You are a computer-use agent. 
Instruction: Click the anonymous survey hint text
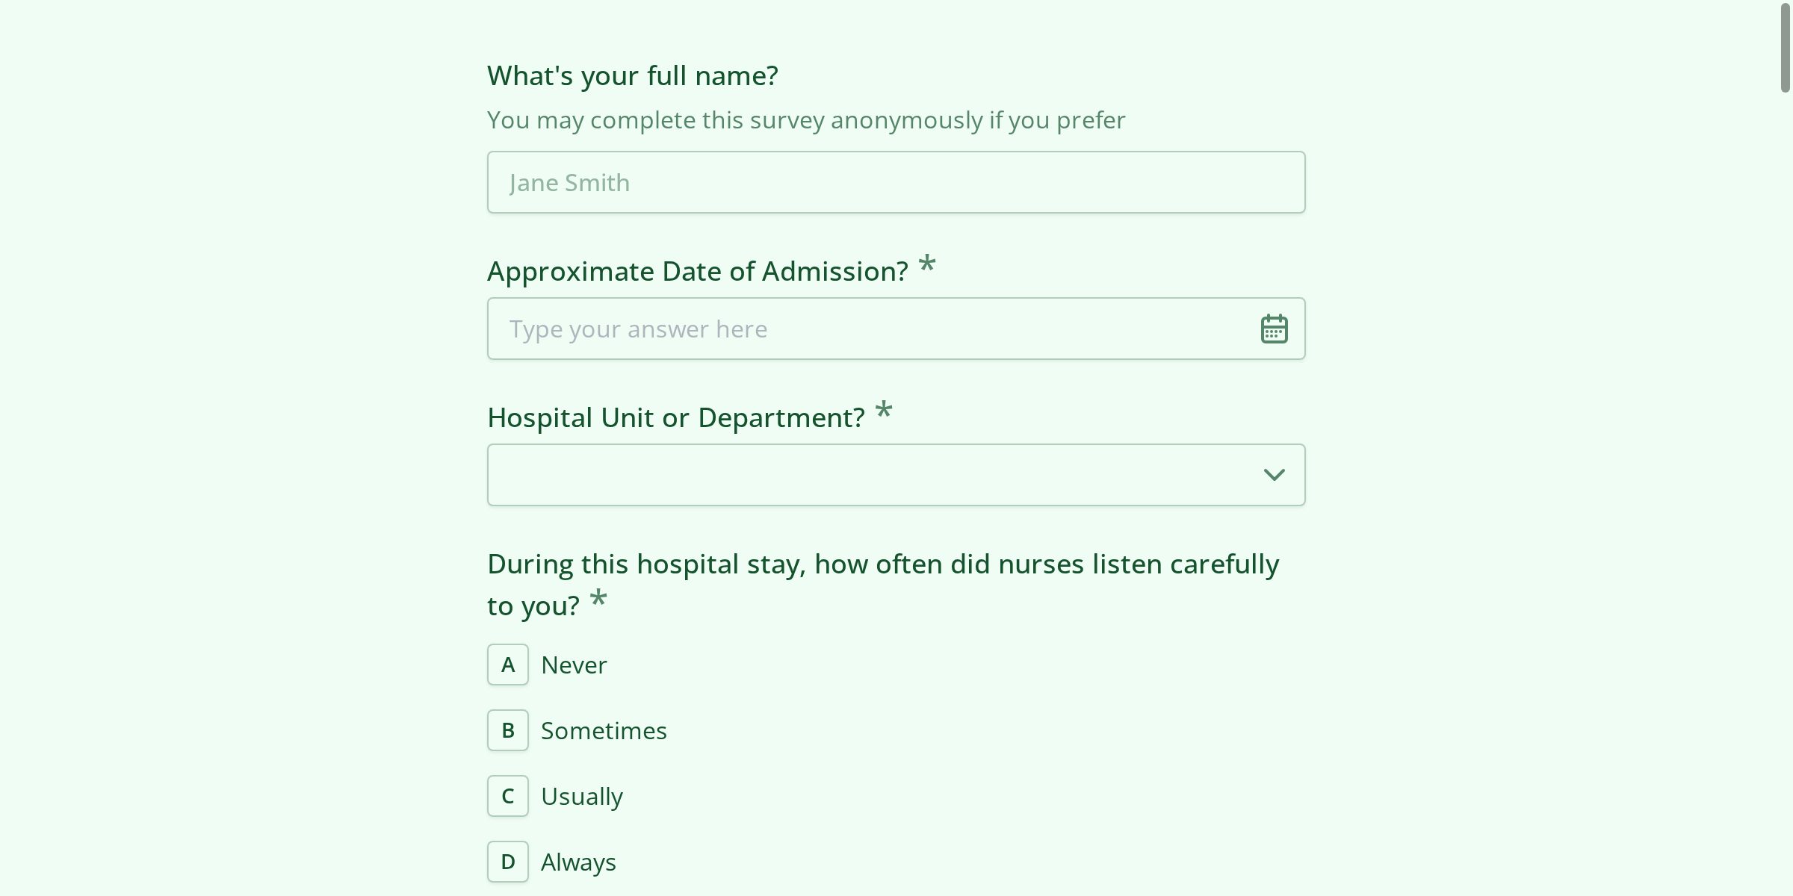[805, 119]
